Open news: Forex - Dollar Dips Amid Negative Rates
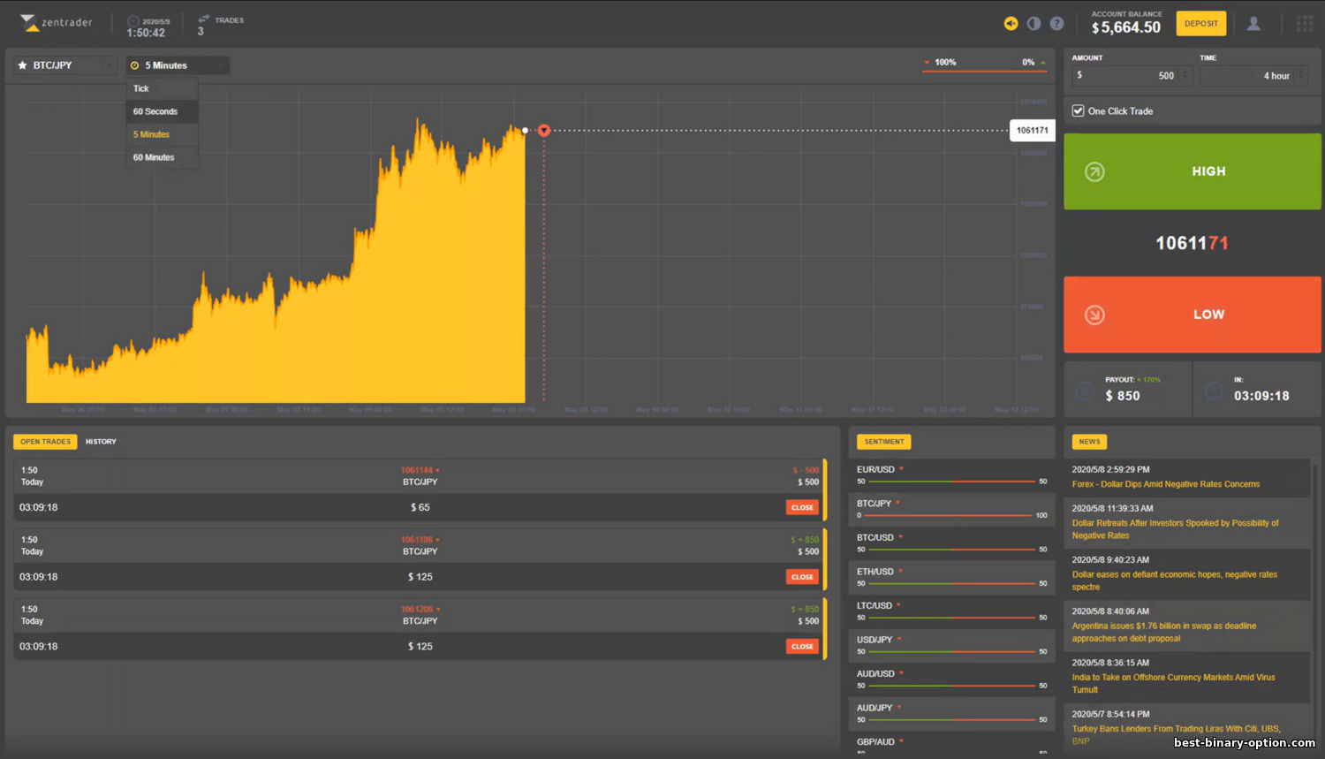 pyautogui.click(x=1166, y=484)
